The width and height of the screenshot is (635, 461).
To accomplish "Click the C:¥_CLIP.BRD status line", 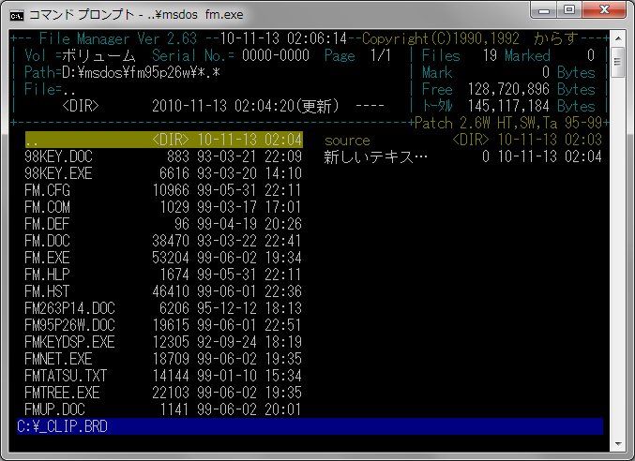I will 310,426.
